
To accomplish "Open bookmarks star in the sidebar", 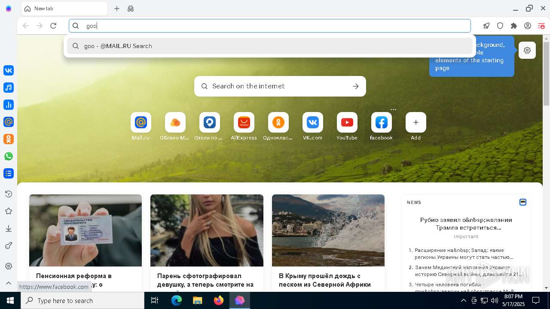I will pos(9,211).
